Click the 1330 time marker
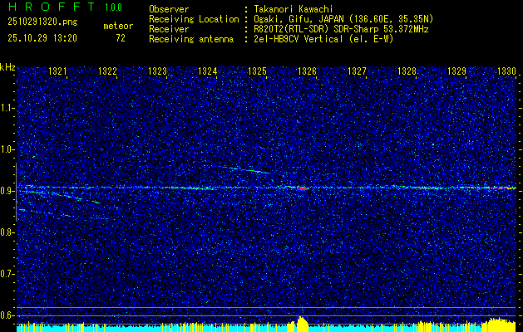 tap(506, 71)
